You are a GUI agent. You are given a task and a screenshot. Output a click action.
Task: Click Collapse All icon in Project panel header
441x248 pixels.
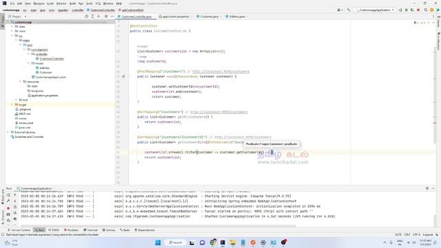99,17
